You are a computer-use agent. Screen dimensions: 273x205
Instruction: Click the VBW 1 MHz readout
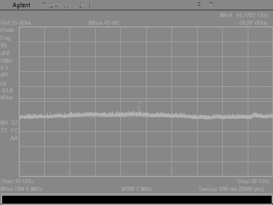(x=136, y=189)
